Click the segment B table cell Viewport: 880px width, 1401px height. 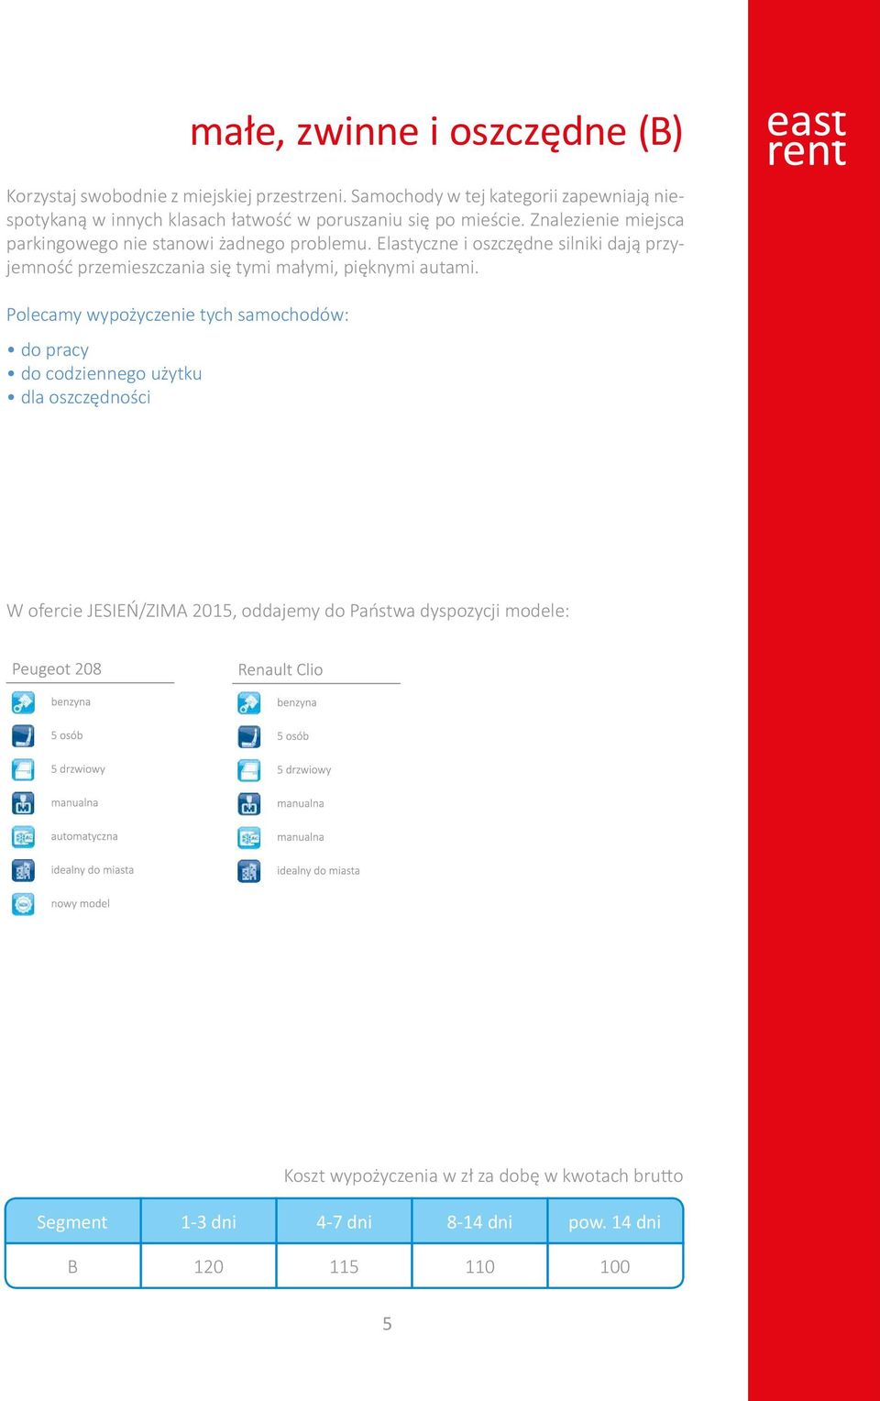(x=72, y=1266)
